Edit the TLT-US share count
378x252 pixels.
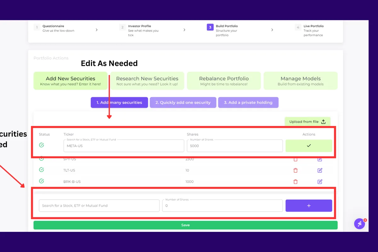coord(320,170)
